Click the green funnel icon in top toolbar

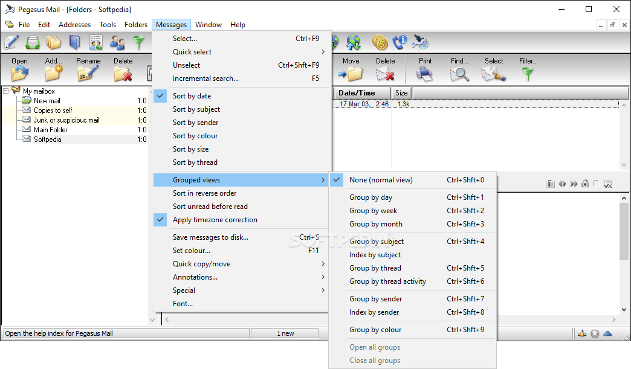(x=138, y=42)
